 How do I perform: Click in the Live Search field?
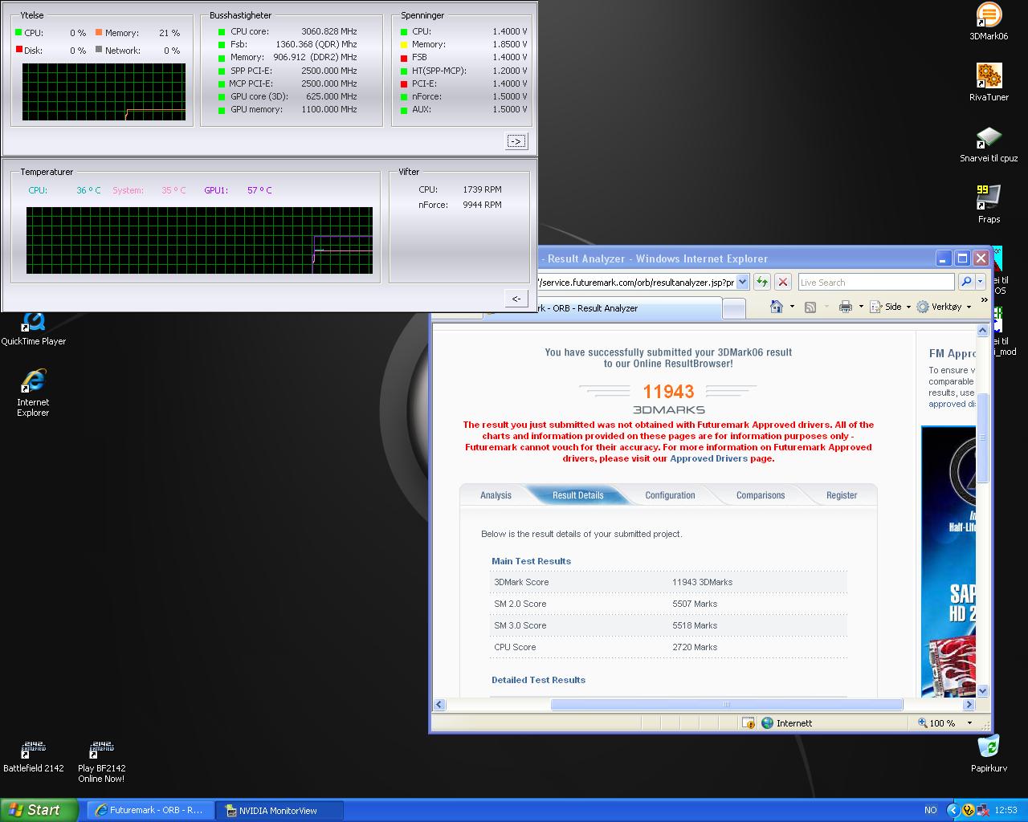pyautogui.click(x=875, y=282)
